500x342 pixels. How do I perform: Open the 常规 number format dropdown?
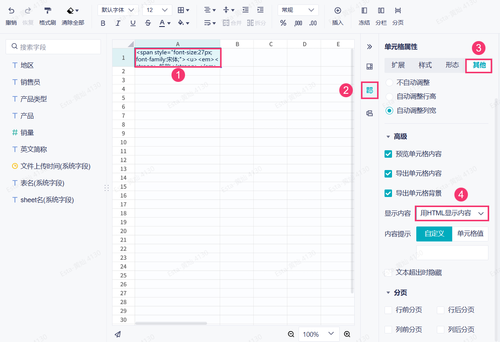[298, 10]
